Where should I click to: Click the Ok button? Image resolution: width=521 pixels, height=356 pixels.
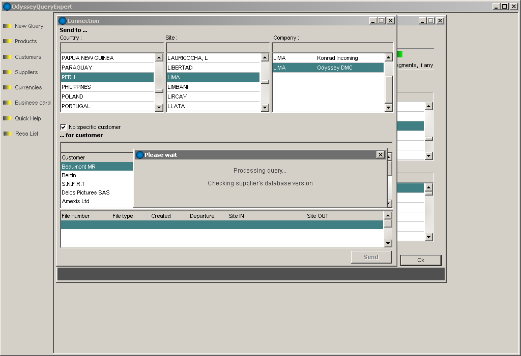pos(420,260)
